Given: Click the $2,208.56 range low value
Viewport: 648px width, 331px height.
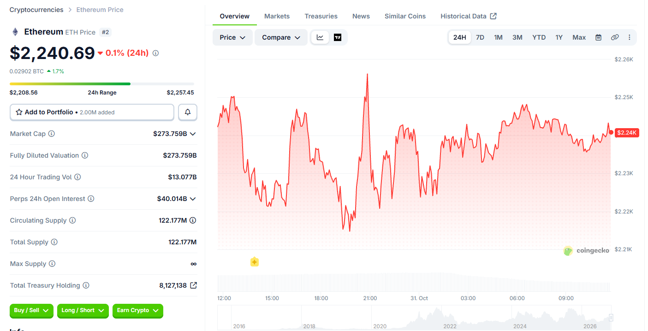Looking at the screenshot, I should coord(24,93).
